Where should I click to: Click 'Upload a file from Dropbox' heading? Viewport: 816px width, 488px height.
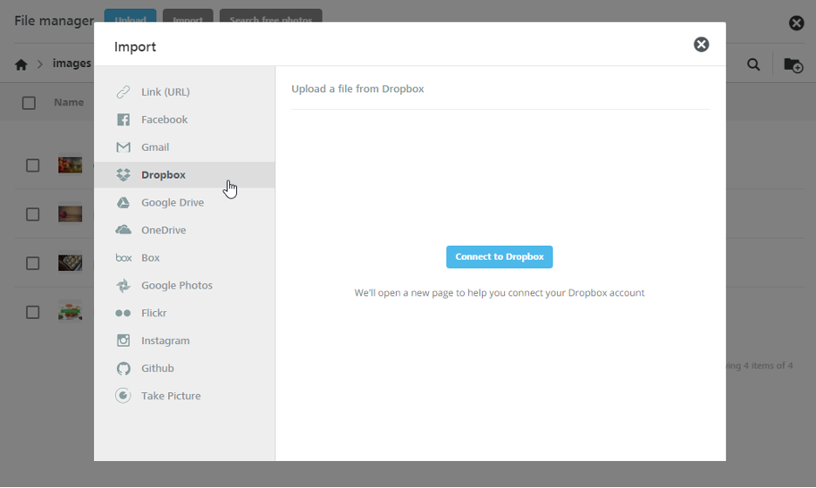click(x=357, y=89)
